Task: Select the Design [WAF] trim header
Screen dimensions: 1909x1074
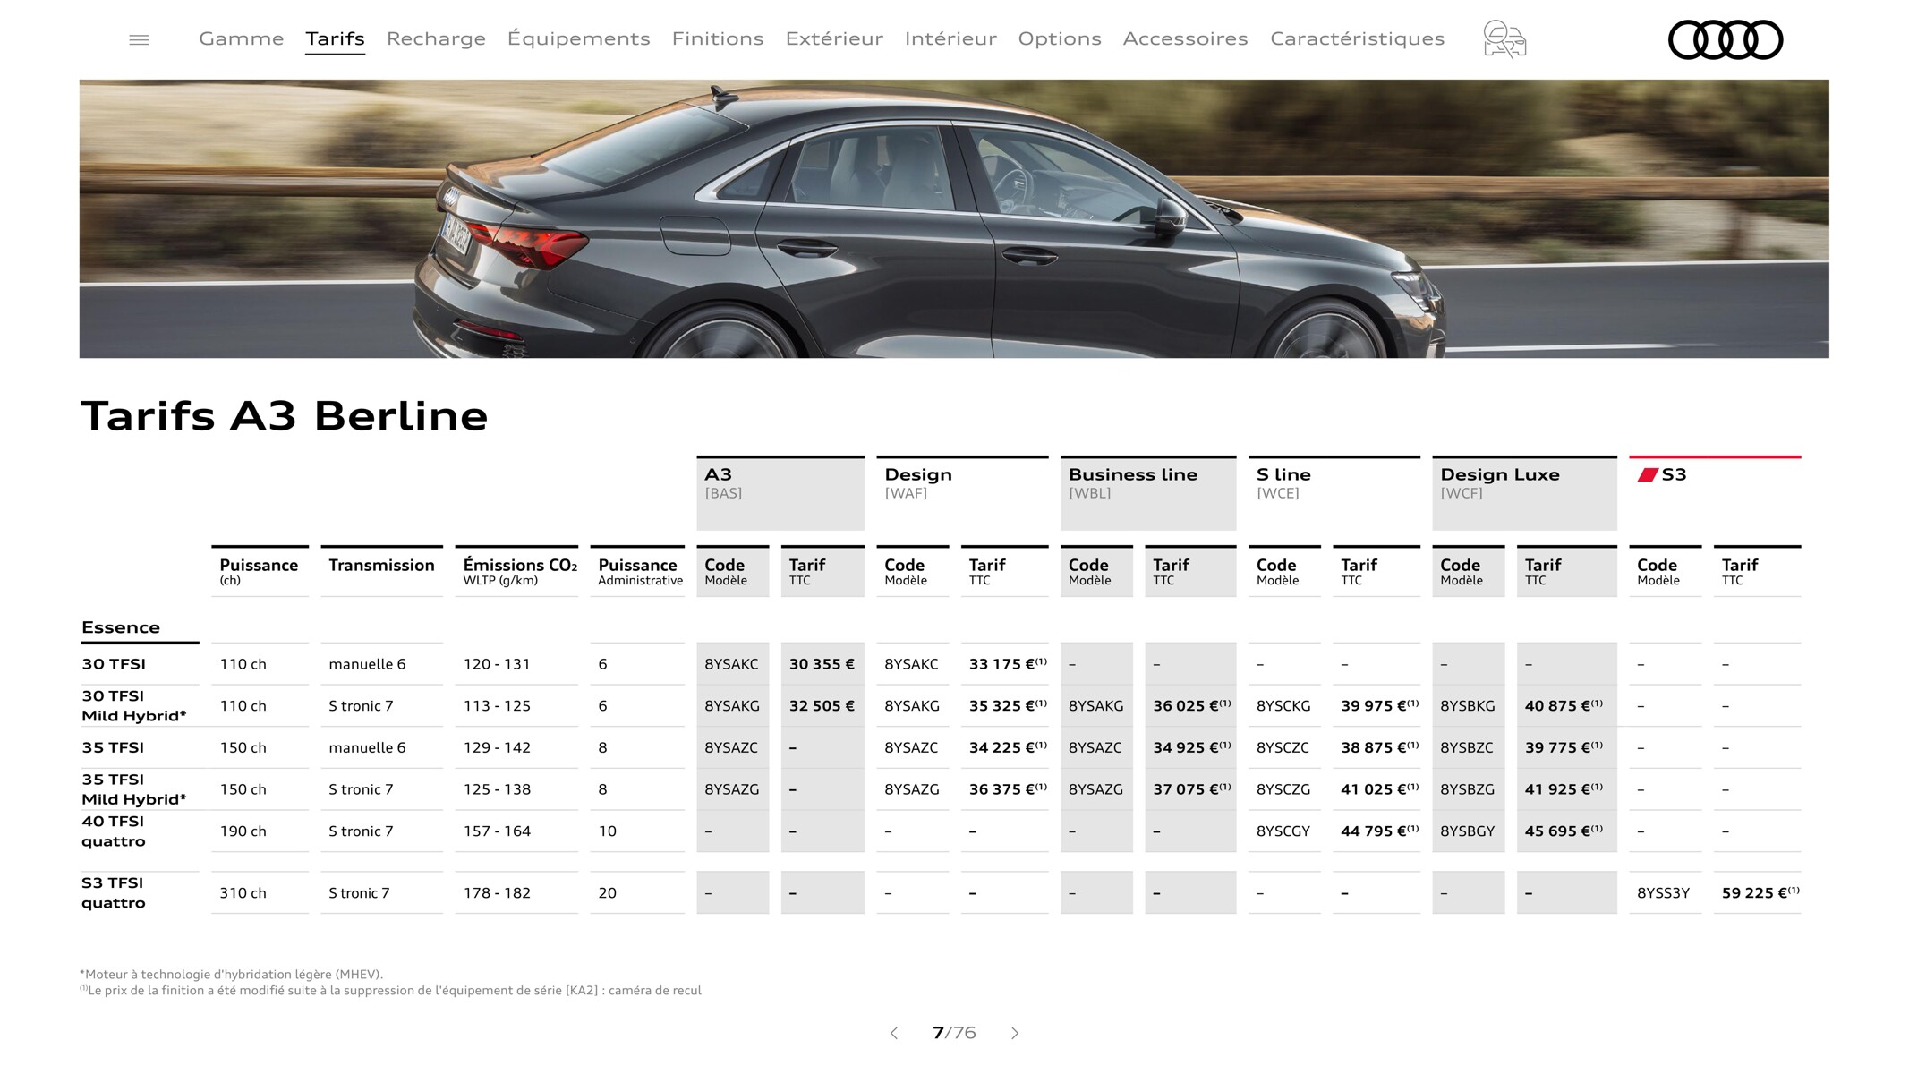Action: point(962,493)
